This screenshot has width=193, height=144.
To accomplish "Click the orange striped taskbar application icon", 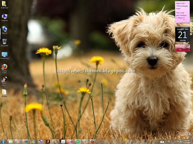I will 55,142.
